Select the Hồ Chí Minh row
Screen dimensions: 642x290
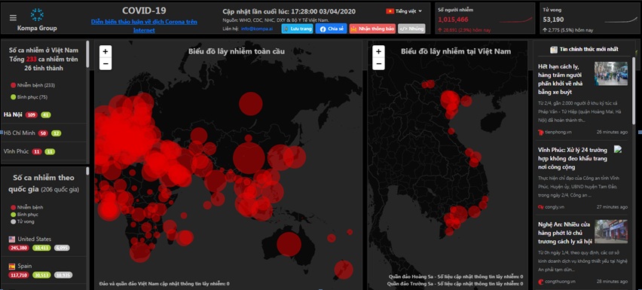click(x=44, y=133)
